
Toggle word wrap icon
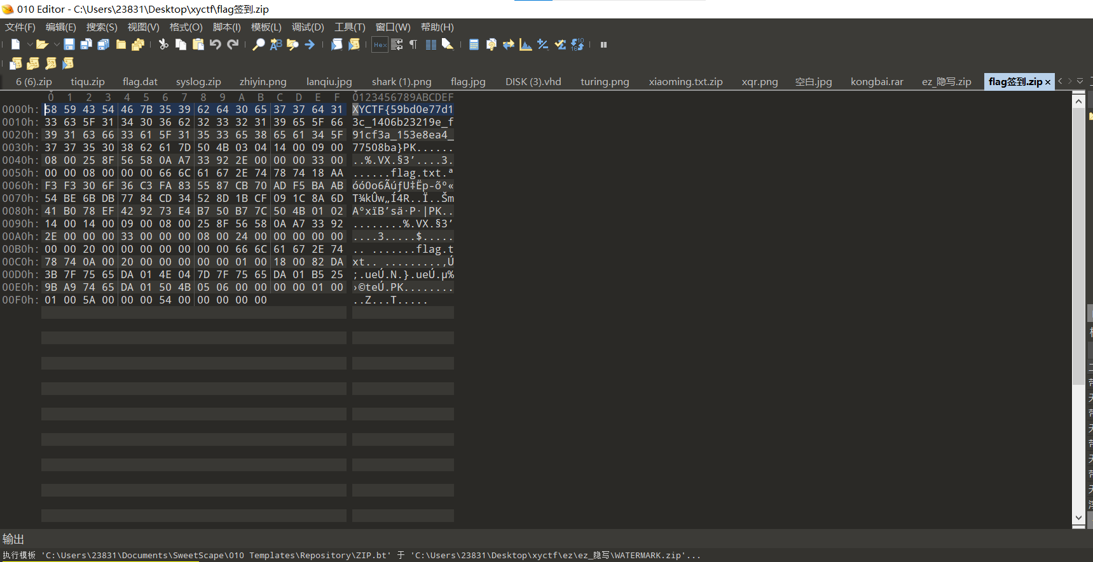point(397,44)
